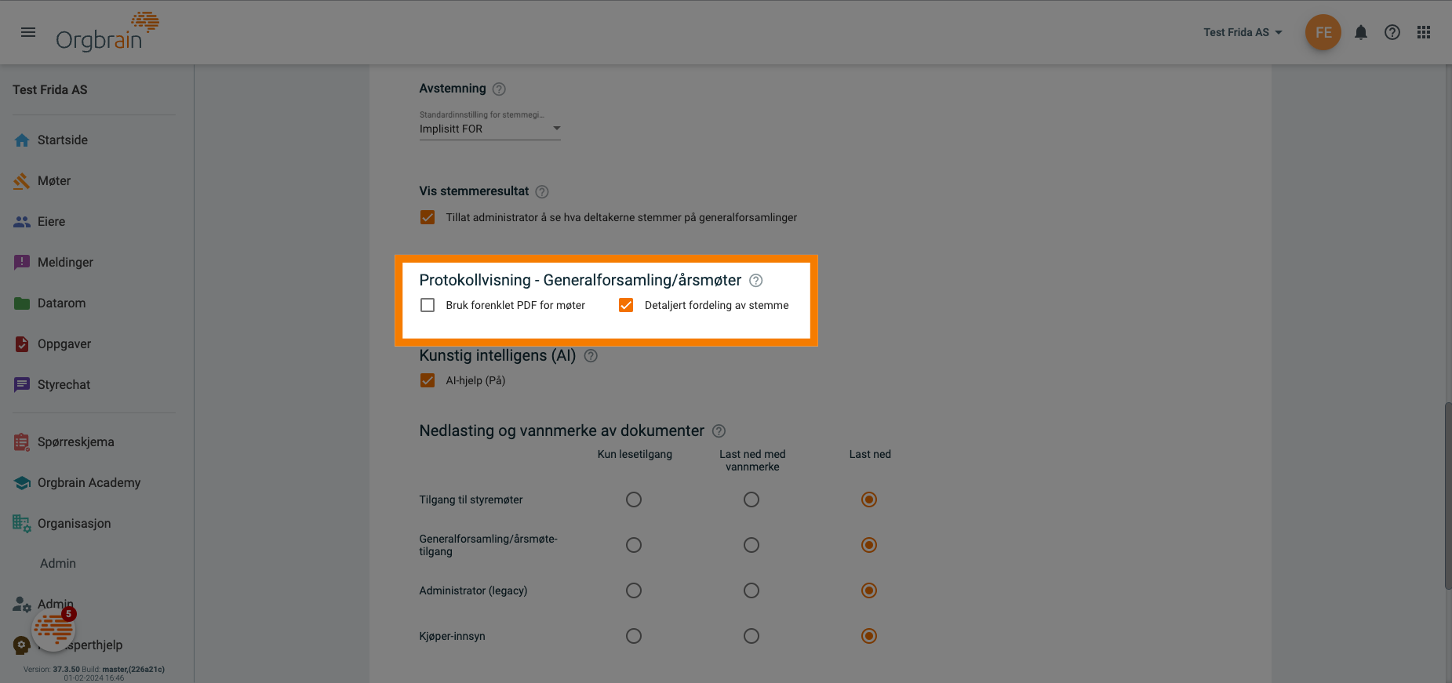1452x683 pixels.
Task: Click the Oppgaver task icon
Action: click(x=22, y=343)
